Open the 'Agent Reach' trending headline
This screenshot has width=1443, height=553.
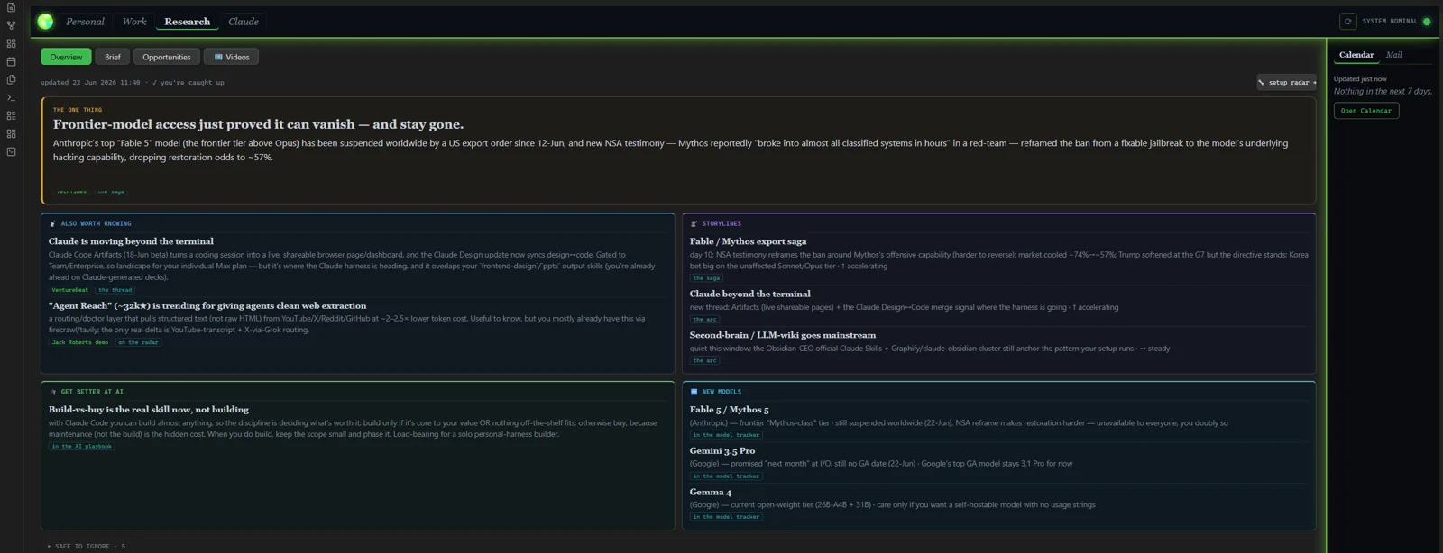[x=207, y=305]
